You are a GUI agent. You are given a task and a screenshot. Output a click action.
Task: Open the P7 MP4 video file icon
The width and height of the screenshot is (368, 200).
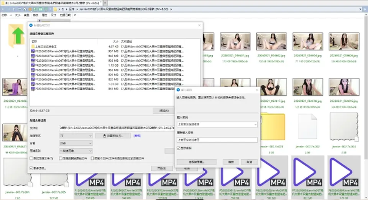click(x=308, y=172)
